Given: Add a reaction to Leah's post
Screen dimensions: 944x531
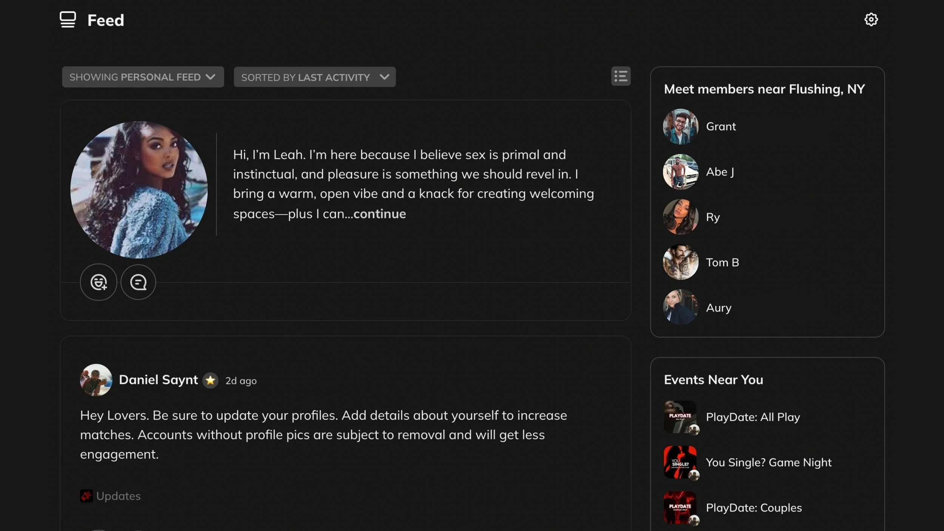Looking at the screenshot, I should (99, 282).
